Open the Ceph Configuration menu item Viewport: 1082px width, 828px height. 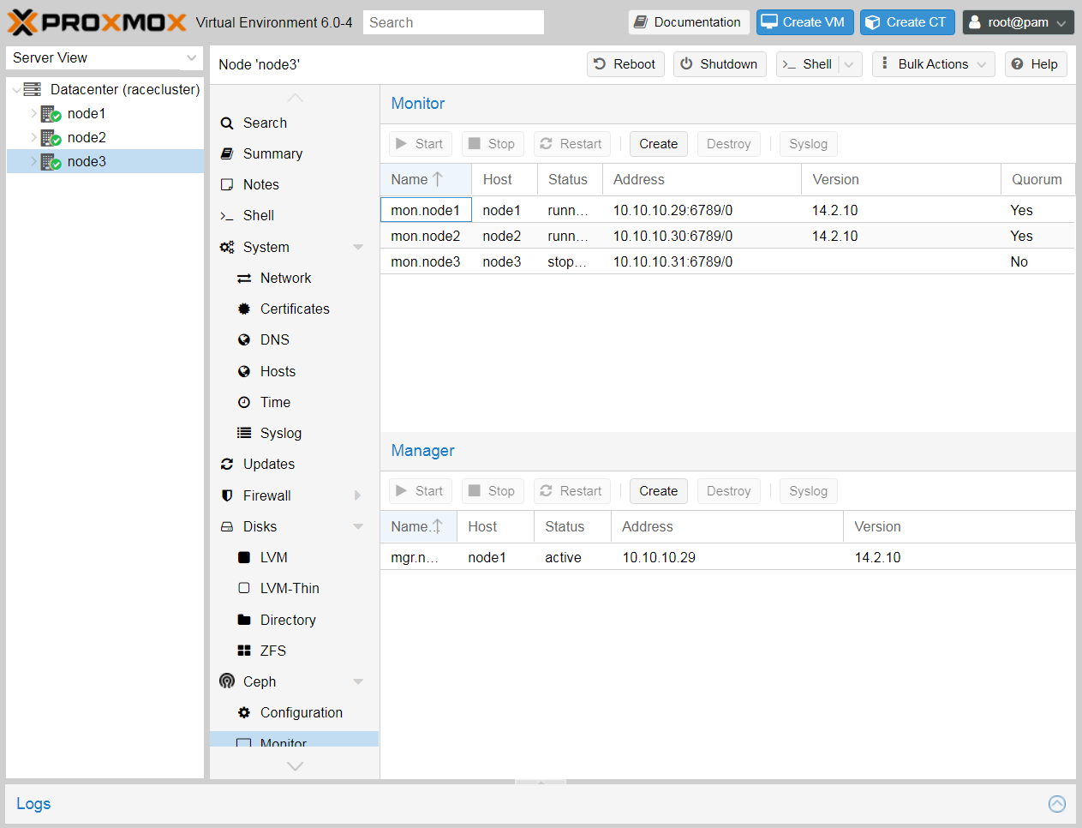pos(295,713)
